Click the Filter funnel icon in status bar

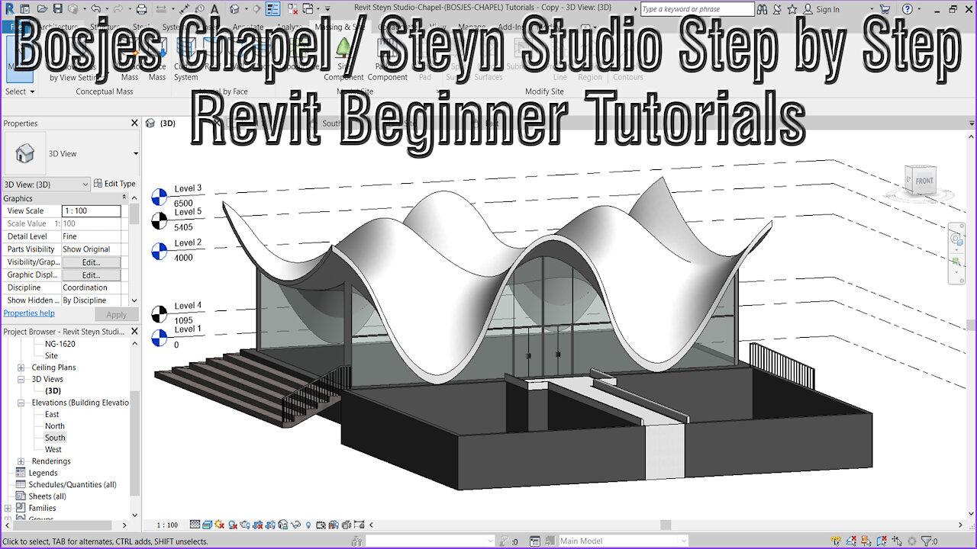[x=926, y=541]
